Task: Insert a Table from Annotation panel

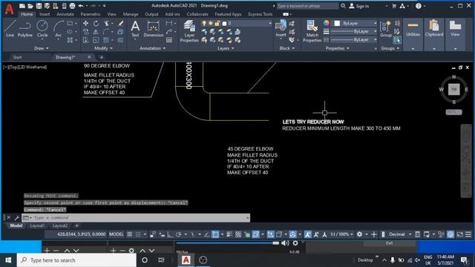Action: tap(169, 40)
